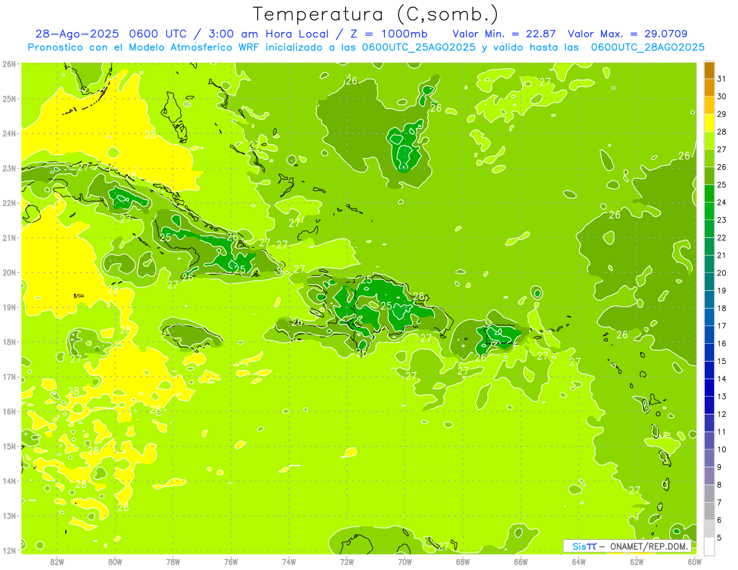The width and height of the screenshot is (738, 570).
Task: Click the 72W longitude axis label
Action: tap(347, 561)
